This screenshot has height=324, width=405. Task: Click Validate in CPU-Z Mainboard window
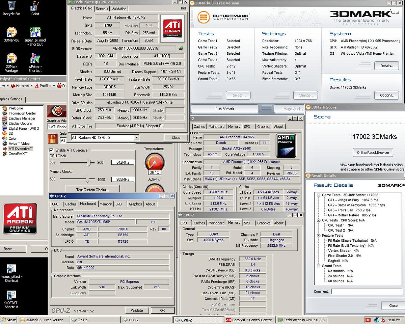click(137, 310)
